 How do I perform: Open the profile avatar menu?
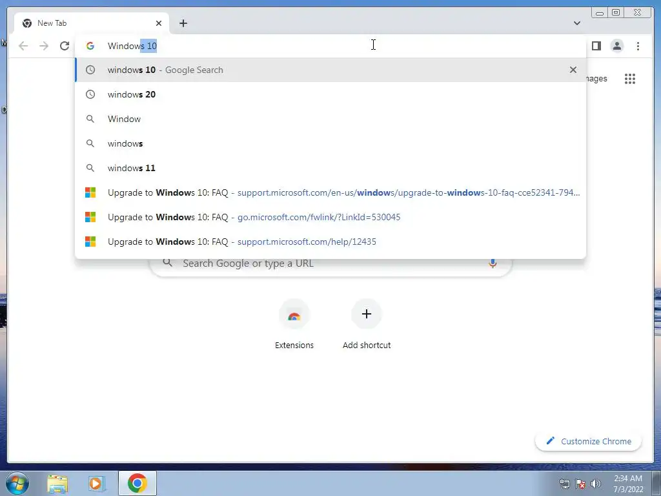point(616,46)
